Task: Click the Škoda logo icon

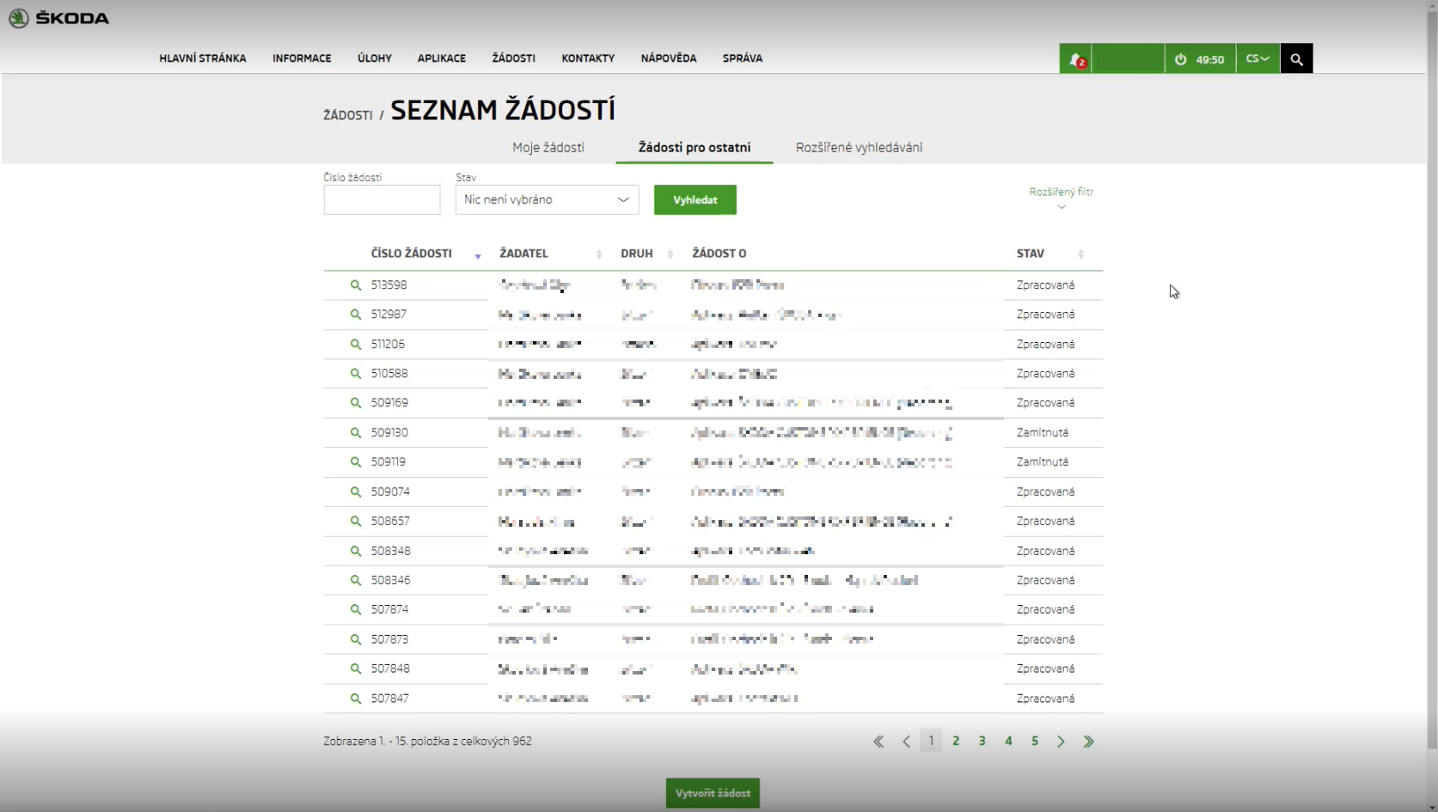Action: click(x=19, y=18)
